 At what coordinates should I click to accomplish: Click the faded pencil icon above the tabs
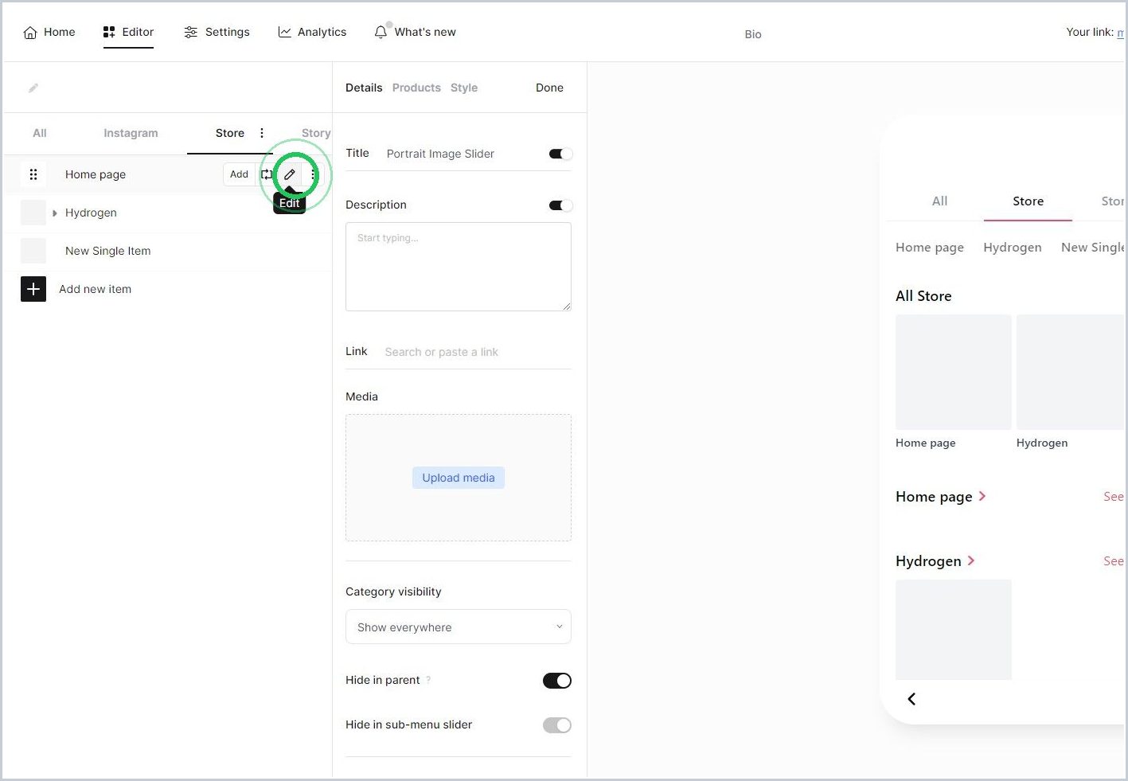tap(33, 88)
